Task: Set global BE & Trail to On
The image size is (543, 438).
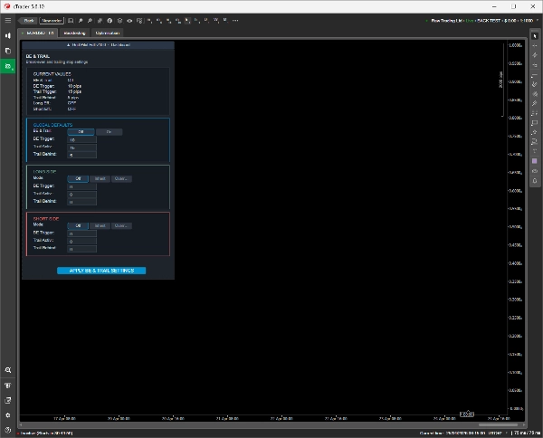Action: point(109,132)
